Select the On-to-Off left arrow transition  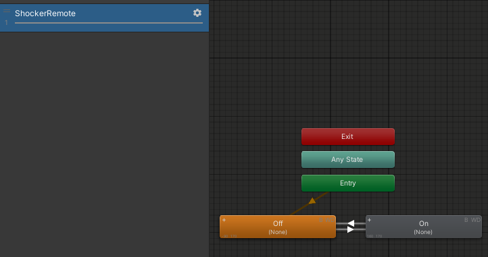coord(351,223)
